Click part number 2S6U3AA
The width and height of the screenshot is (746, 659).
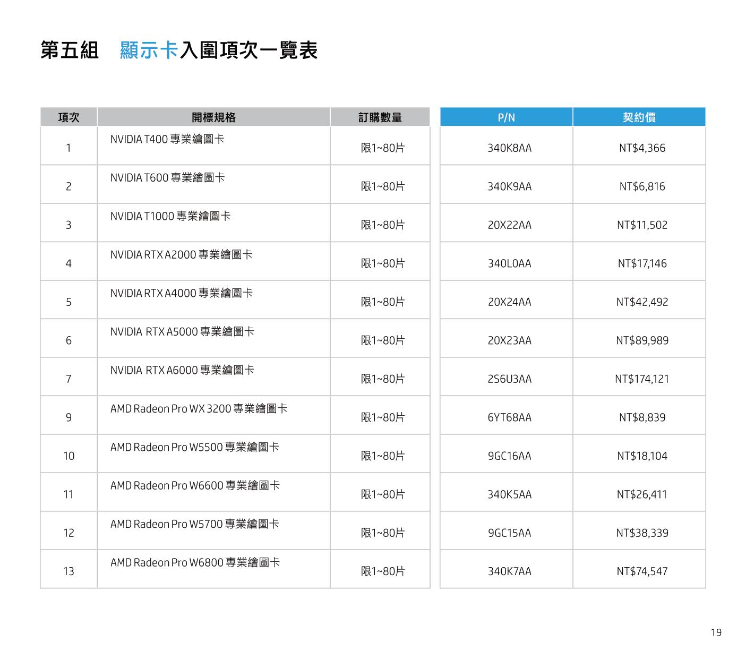[x=509, y=379]
